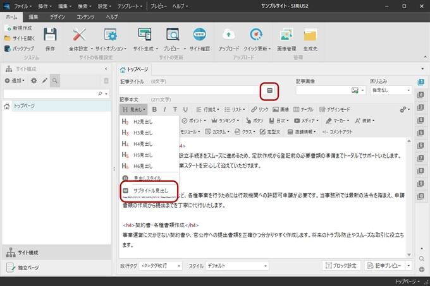This screenshot has height=286, width=430.
Task: Click the 記事タイトル text input field
Action: pyautogui.click(x=190, y=91)
